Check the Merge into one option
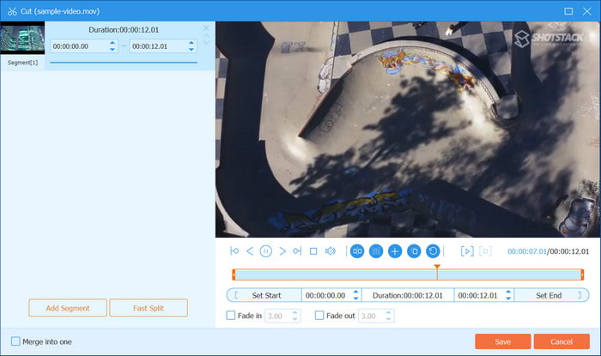Screen dimensions: 601x356 point(15,341)
